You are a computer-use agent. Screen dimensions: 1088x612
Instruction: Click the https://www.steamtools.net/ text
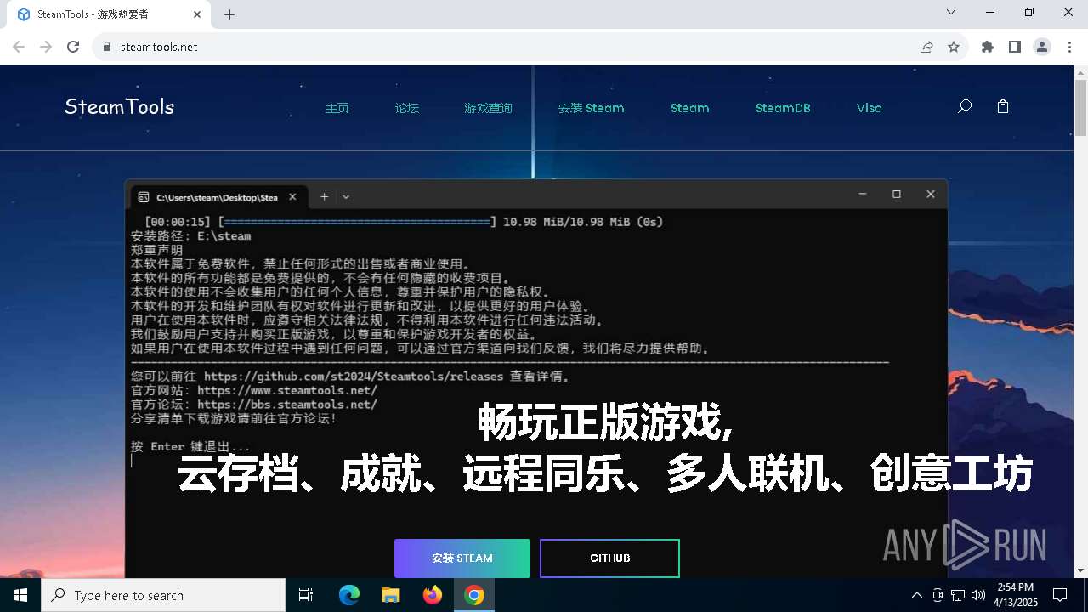click(x=287, y=391)
